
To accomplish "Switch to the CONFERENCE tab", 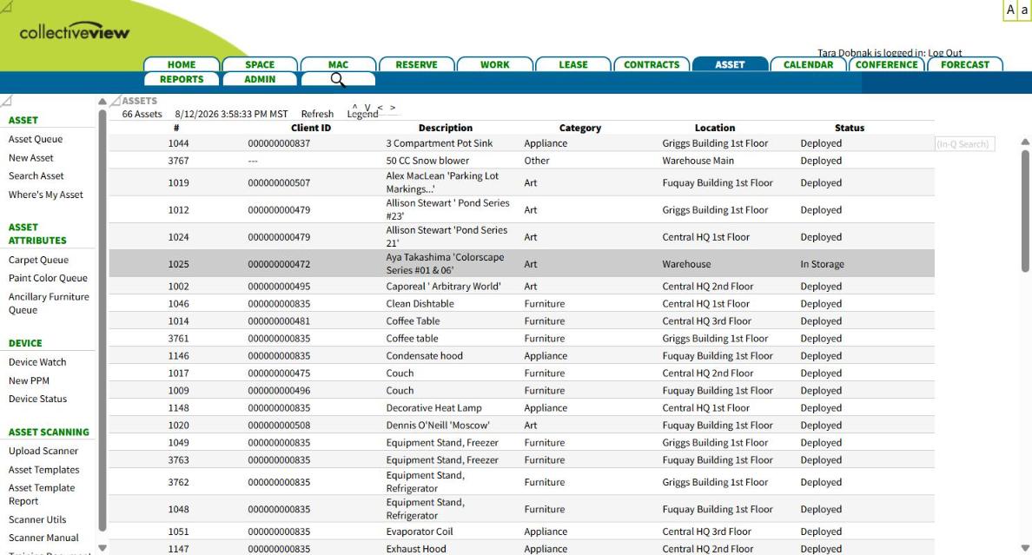I will tap(887, 64).
